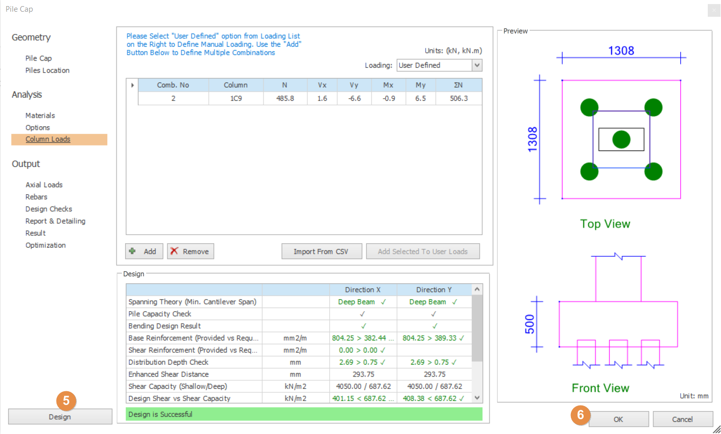Click the Design is Successful status bar
The height and width of the screenshot is (434, 721).
[304, 414]
